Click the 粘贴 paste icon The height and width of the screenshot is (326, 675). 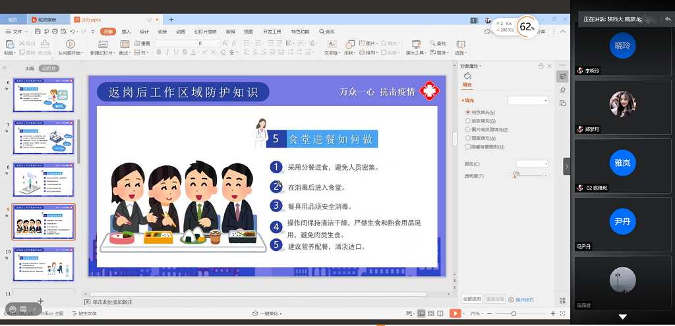coord(9,44)
